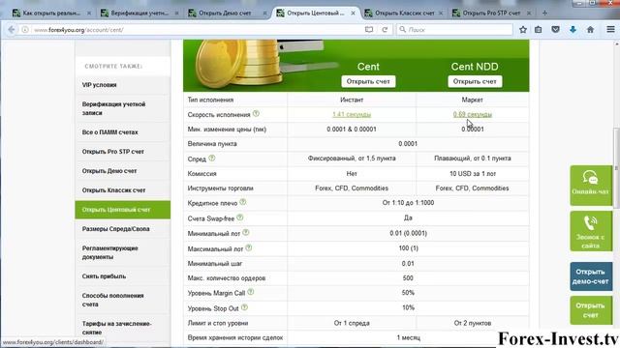This screenshot has height=348, width=620.
Task: Open the hamburger menu icon
Action: (x=610, y=30)
